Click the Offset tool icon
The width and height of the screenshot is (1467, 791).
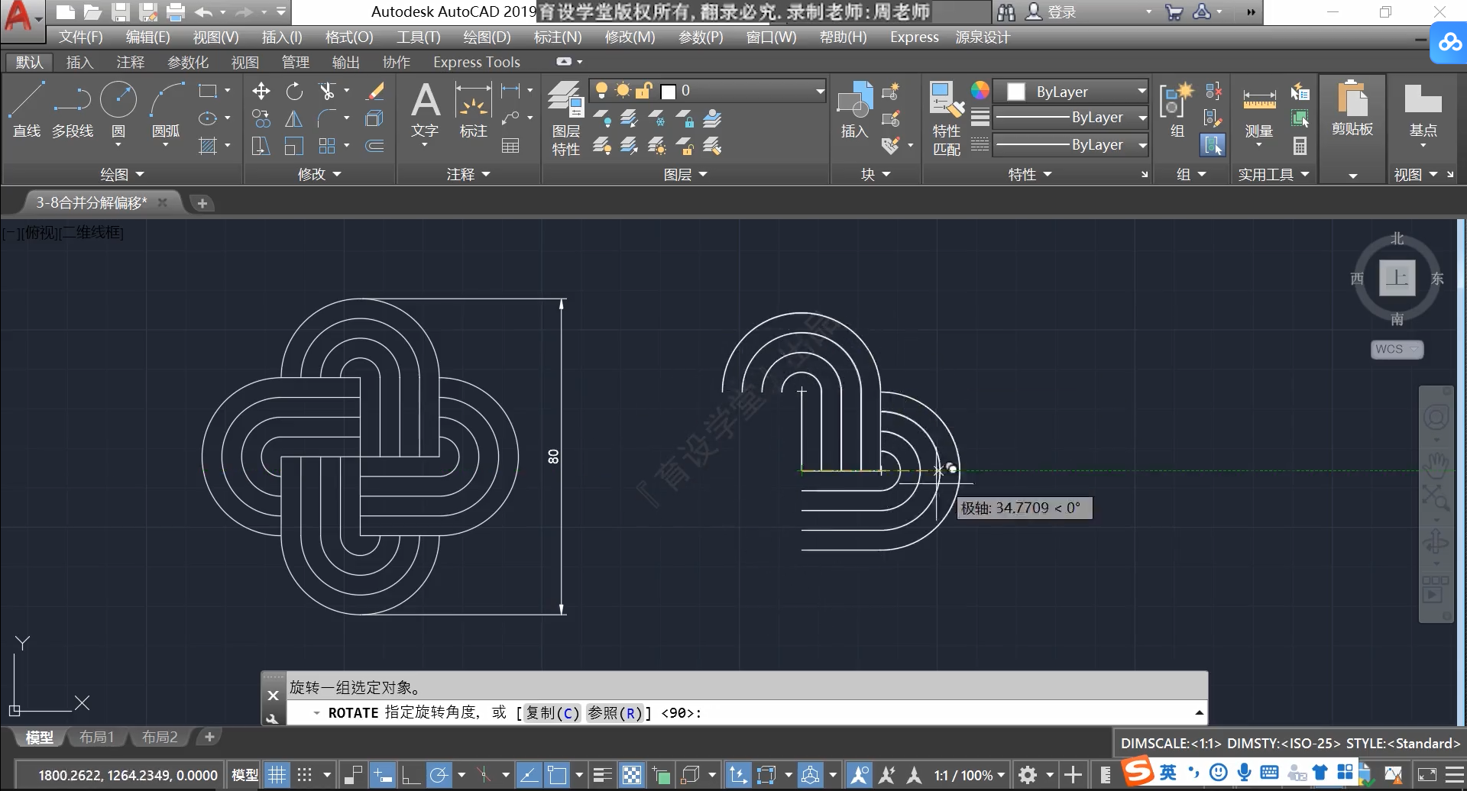click(374, 146)
